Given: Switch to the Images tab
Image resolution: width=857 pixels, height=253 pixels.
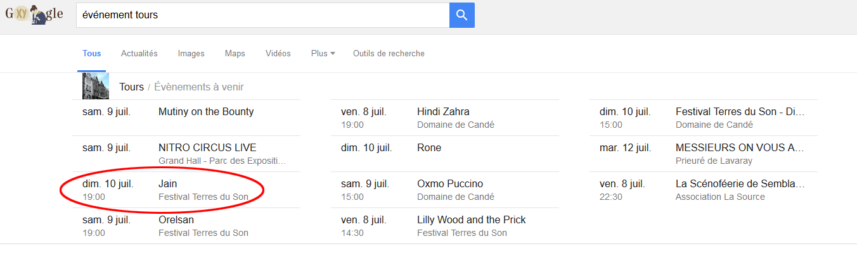Looking at the screenshot, I should [191, 54].
